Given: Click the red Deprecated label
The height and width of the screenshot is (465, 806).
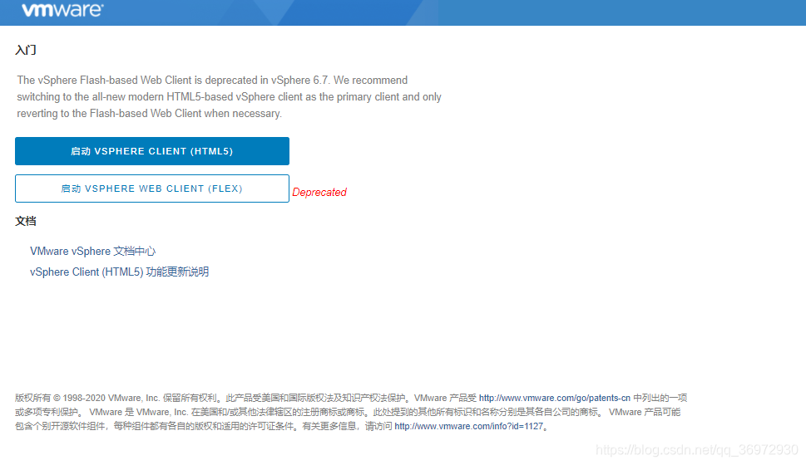Looking at the screenshot, I should point(319,192).
